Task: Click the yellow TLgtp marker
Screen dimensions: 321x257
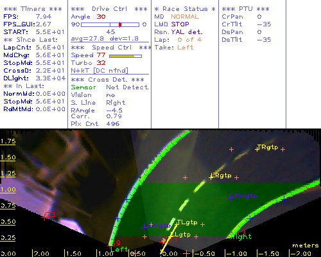Action: [187, 223]
